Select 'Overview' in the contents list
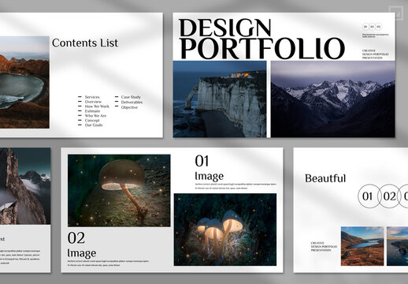Viewport: 408px width, 284px height. 93,102
